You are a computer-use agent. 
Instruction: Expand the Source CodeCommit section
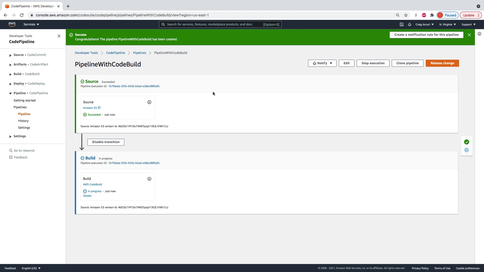(10, 55)
